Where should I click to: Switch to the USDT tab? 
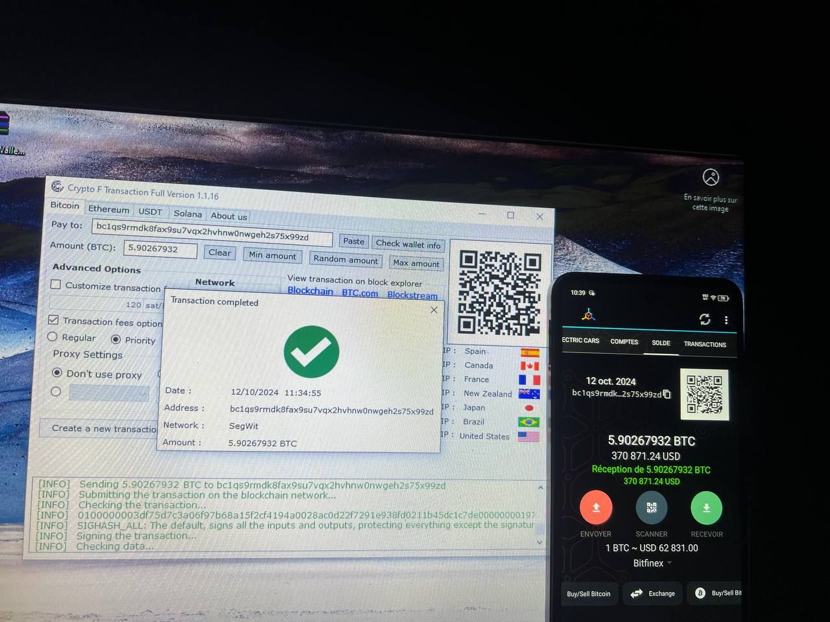click(x=150, y=211)
